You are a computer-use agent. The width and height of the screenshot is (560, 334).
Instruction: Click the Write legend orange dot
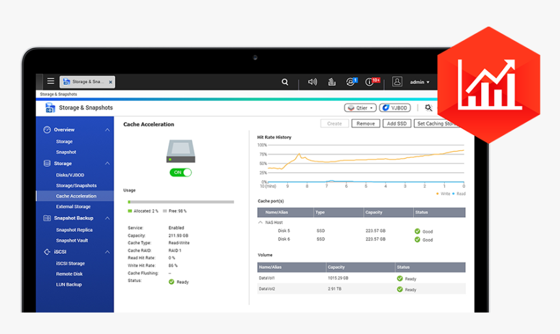(438, 194)
